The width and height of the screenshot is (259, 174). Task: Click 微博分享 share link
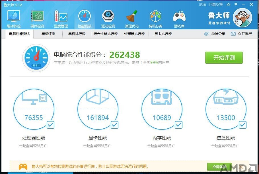point(218,34)
